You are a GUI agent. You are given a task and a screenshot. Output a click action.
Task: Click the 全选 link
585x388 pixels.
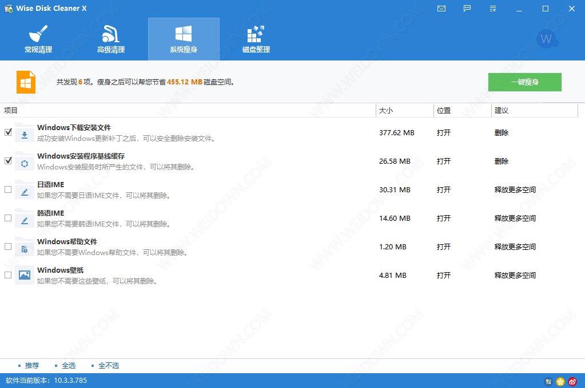69,366
